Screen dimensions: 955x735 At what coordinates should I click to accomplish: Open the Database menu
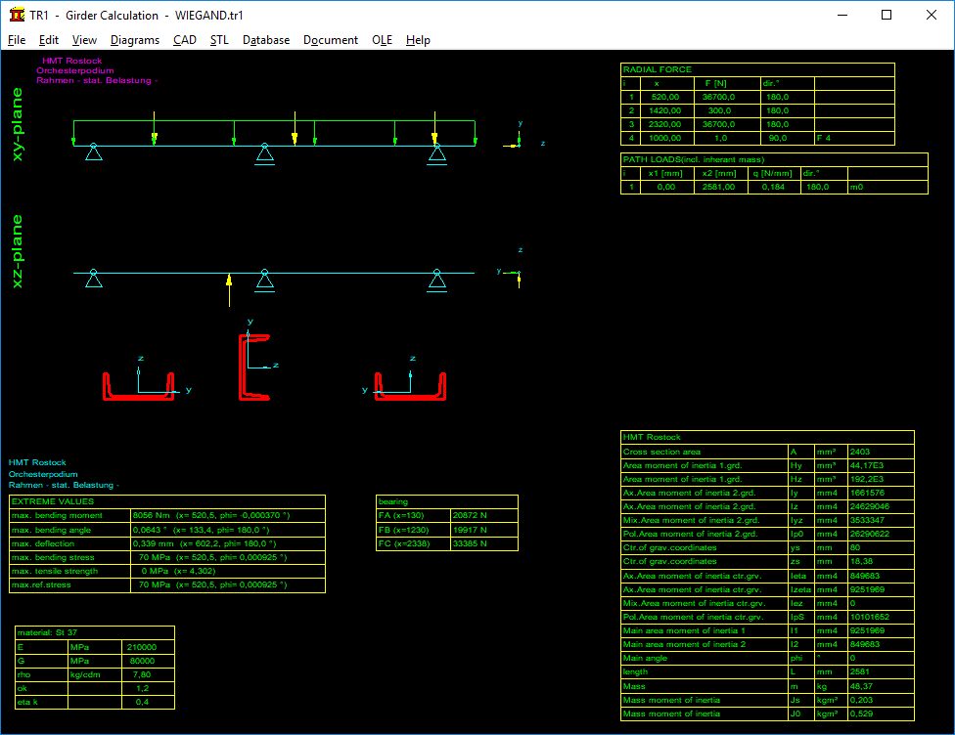tap(266, 40)
